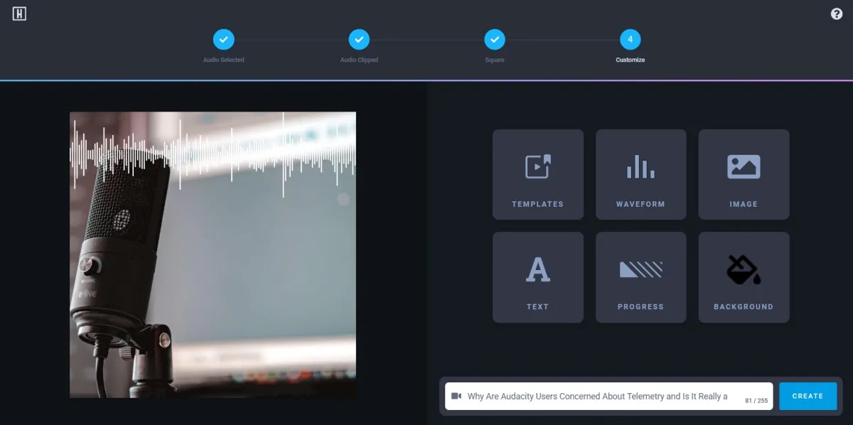The image size is (853, 425).
Task: Select the Customize step label
Action: click(630, 60)
